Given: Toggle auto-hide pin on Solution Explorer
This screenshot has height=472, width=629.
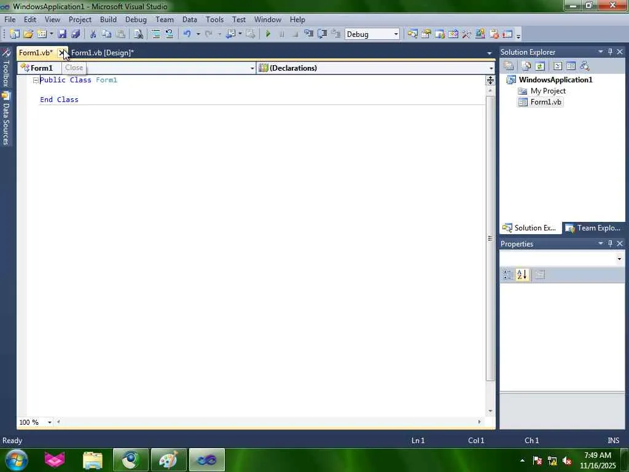Looking at the screenshot, I should coord(610,52).
